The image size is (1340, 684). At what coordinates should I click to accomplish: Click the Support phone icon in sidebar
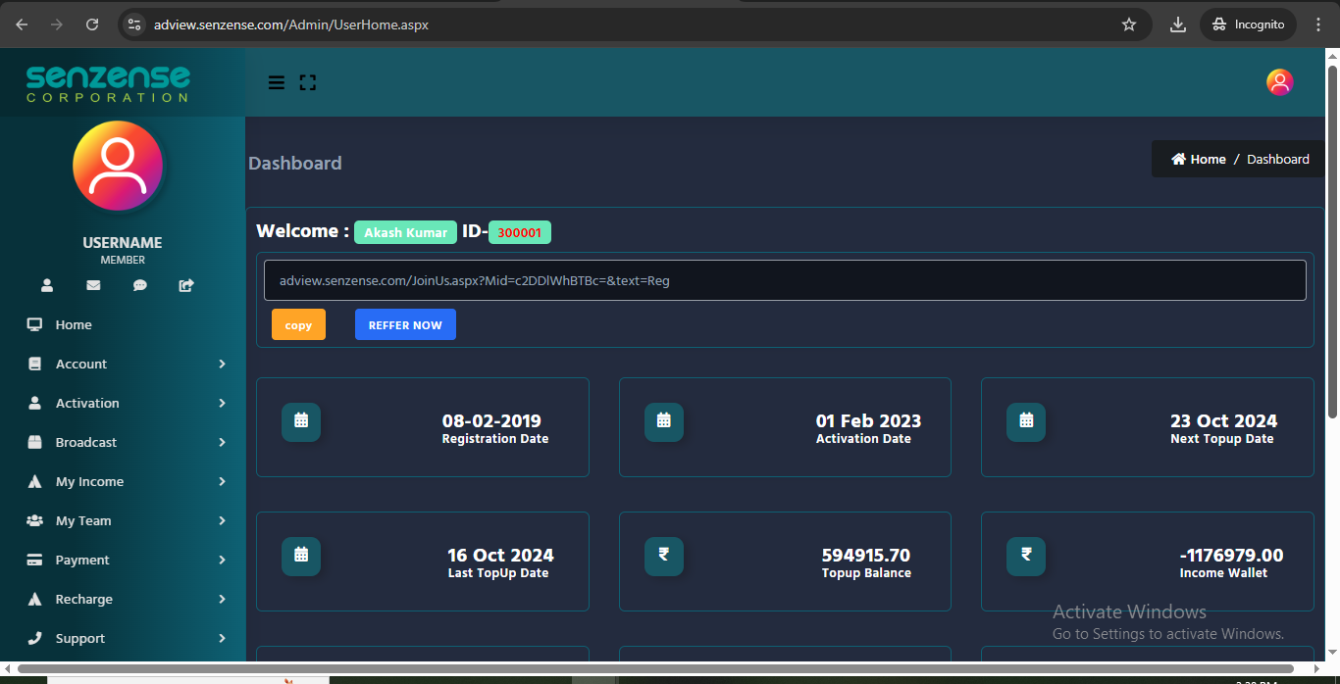coord(34,638)
